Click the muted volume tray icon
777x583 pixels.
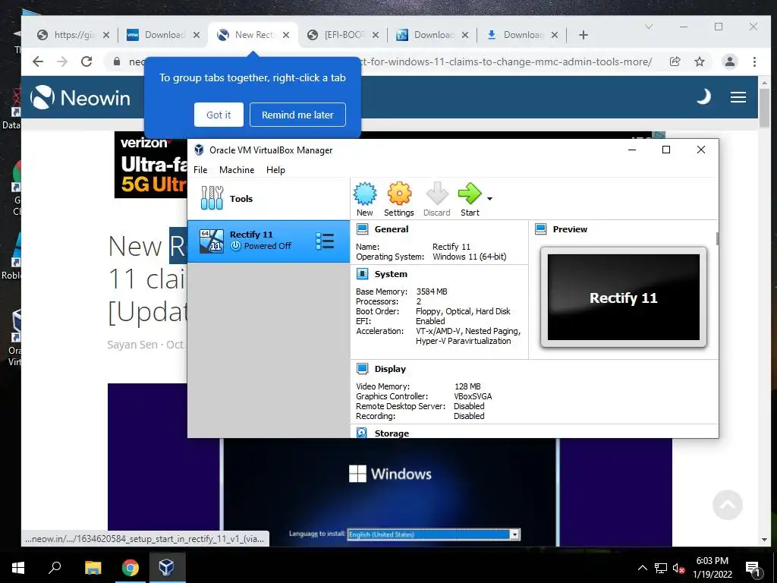pos(678,568)
